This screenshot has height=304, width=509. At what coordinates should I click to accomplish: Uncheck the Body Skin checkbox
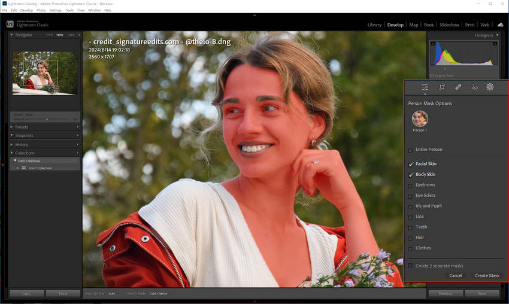tap(411, 175)
